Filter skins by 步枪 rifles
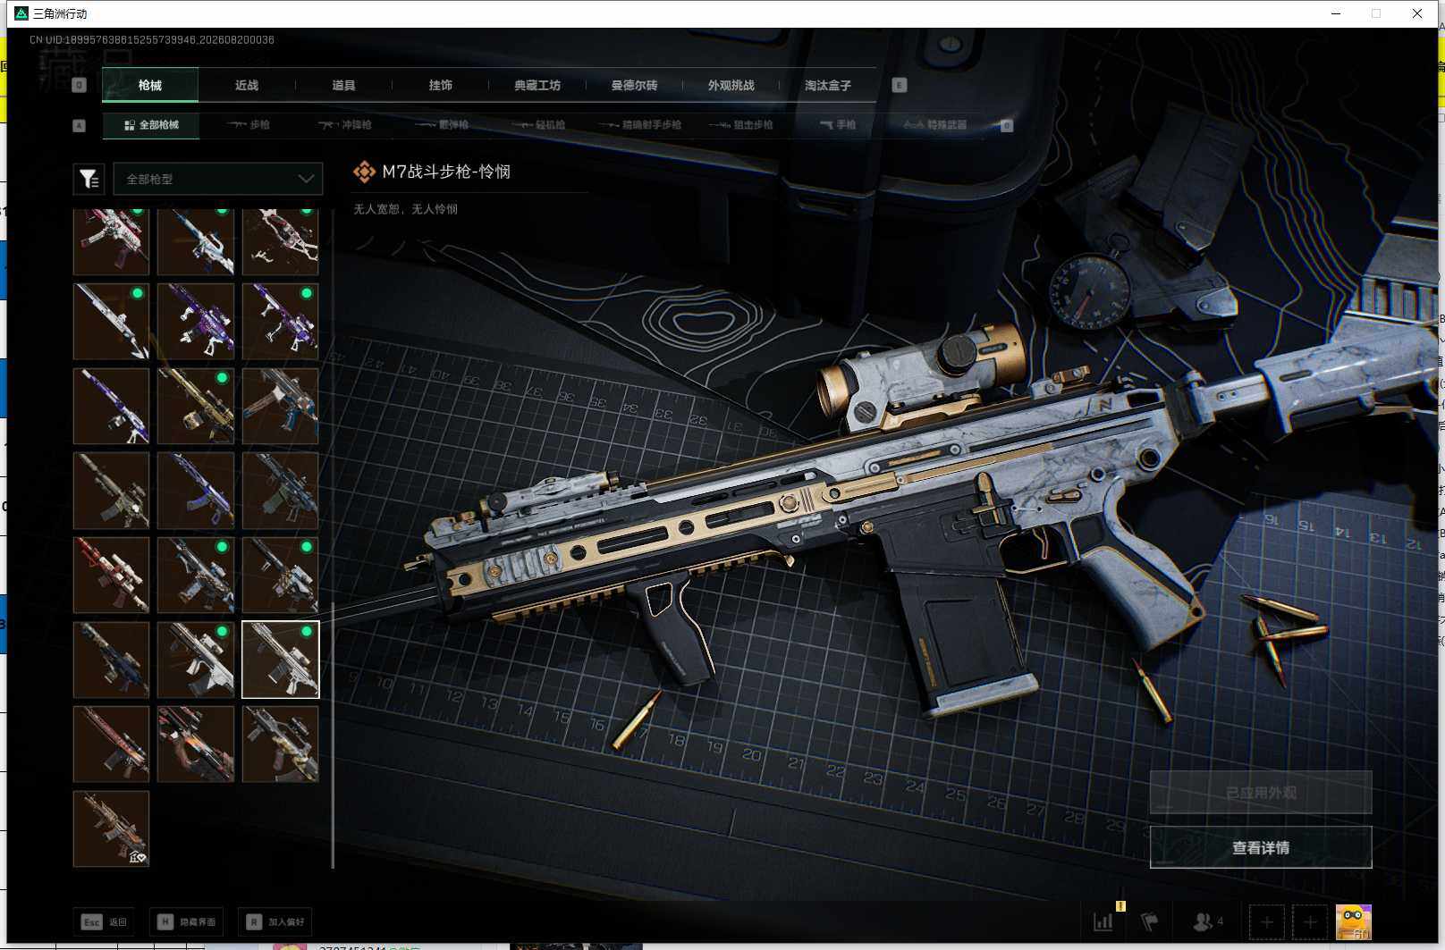Image resolution: width=1445 pixels, height=950 pixels. point(249,125)
